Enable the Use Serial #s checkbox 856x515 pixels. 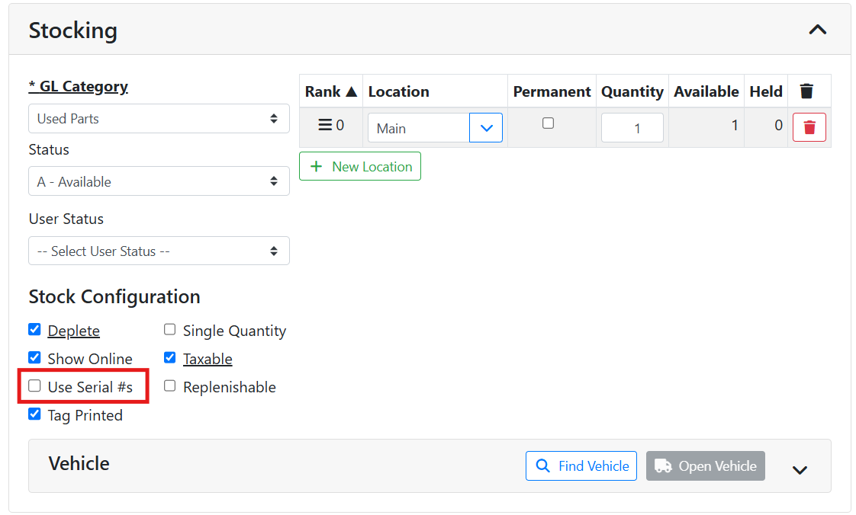(x=34, y=386)
